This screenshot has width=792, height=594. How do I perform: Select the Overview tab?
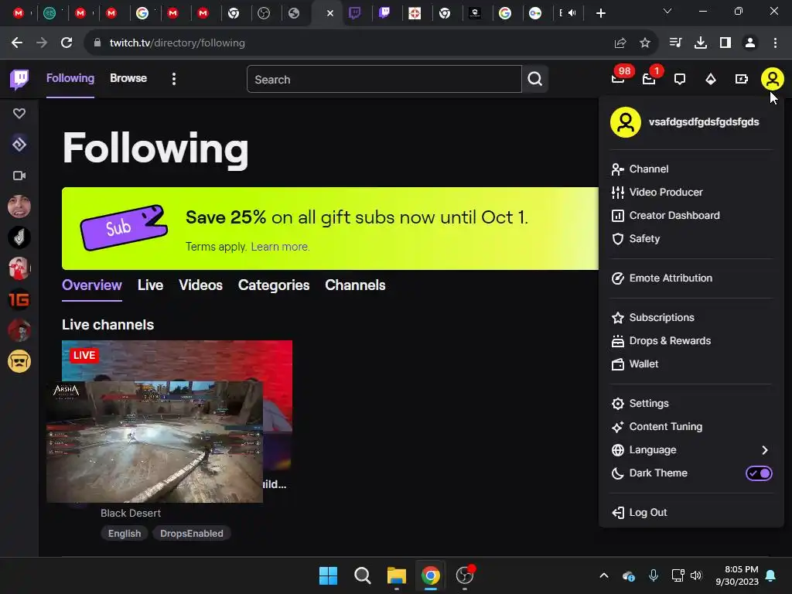pyautogui.click(x=92, y=285)
